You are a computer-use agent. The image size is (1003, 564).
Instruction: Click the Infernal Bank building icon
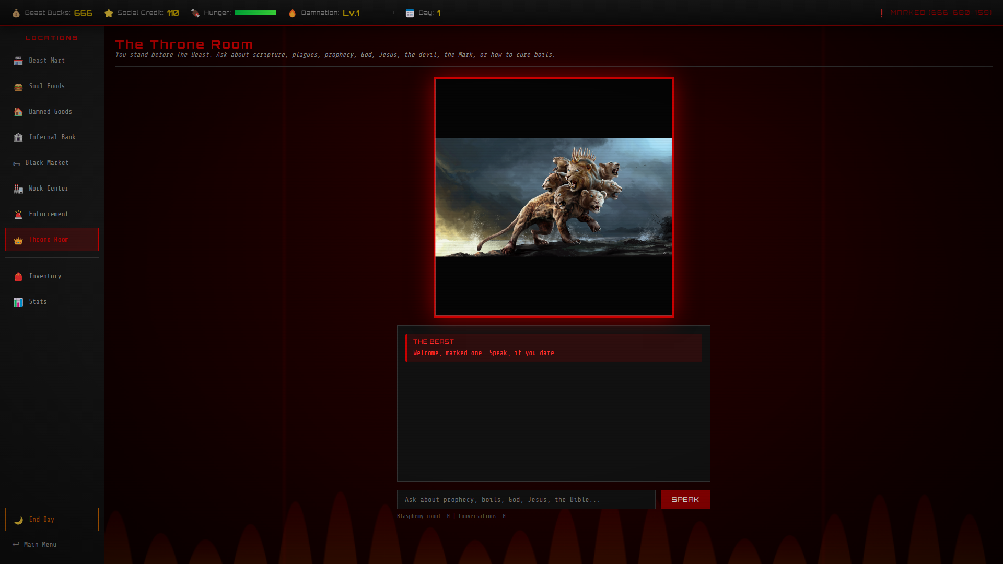pyautogui.click(x=18, y=138)
